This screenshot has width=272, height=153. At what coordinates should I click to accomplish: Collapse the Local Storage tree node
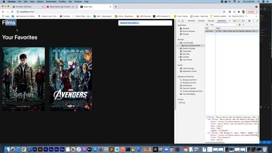pos(179,42)
